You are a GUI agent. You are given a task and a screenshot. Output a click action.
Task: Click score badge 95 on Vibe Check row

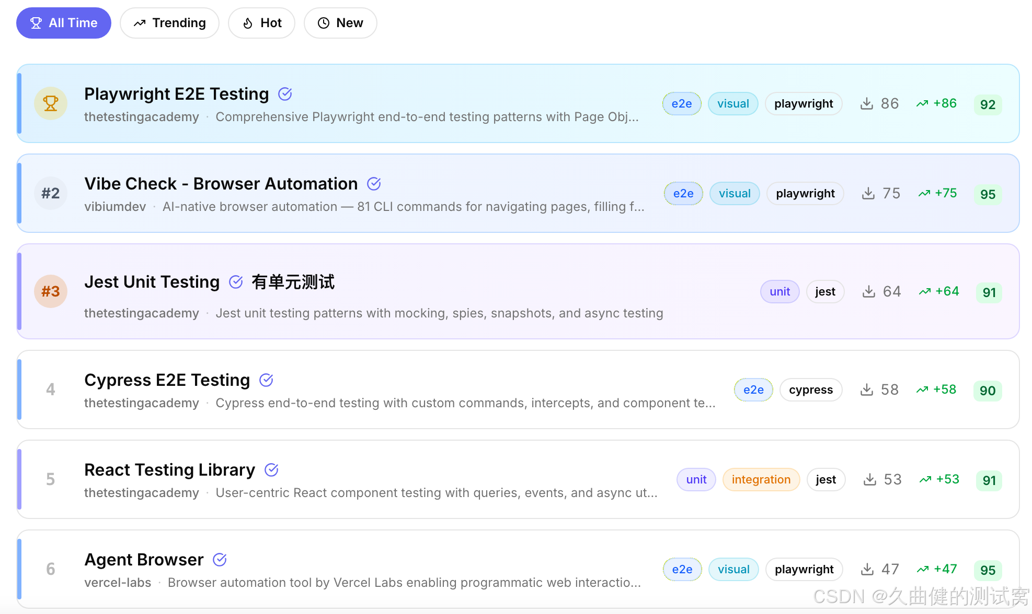point(988,194)
